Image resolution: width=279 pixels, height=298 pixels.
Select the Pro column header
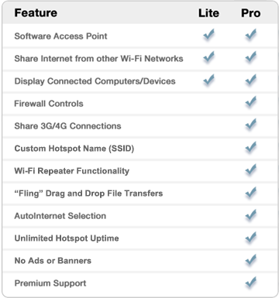coord(251,13)
